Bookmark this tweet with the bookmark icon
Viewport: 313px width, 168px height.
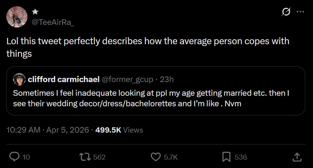pyautogui.click(x=226, y=157)
